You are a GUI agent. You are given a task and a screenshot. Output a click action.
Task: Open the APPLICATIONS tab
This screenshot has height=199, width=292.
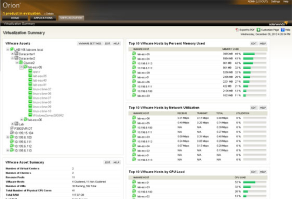click(x=43, y=18)
